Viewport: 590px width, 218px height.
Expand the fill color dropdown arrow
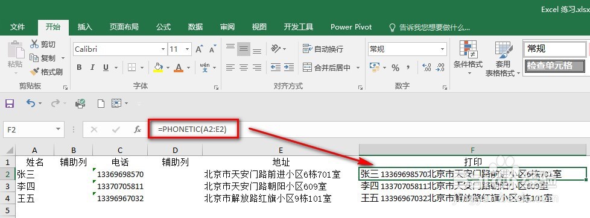(168, 68)
